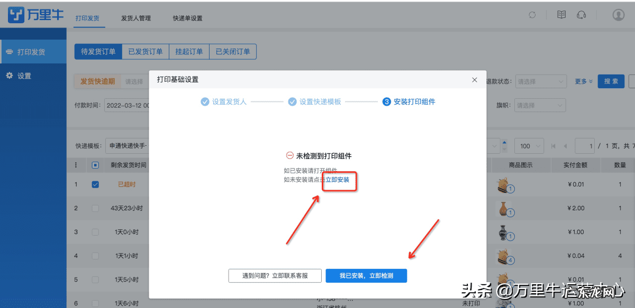Jump to first page using pagination icon
635x308 pixels.
click(x=554, y=146)
